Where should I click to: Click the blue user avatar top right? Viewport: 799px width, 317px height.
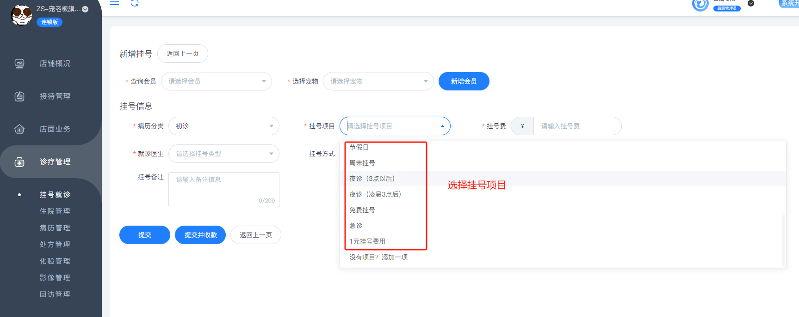coord(700,5)
